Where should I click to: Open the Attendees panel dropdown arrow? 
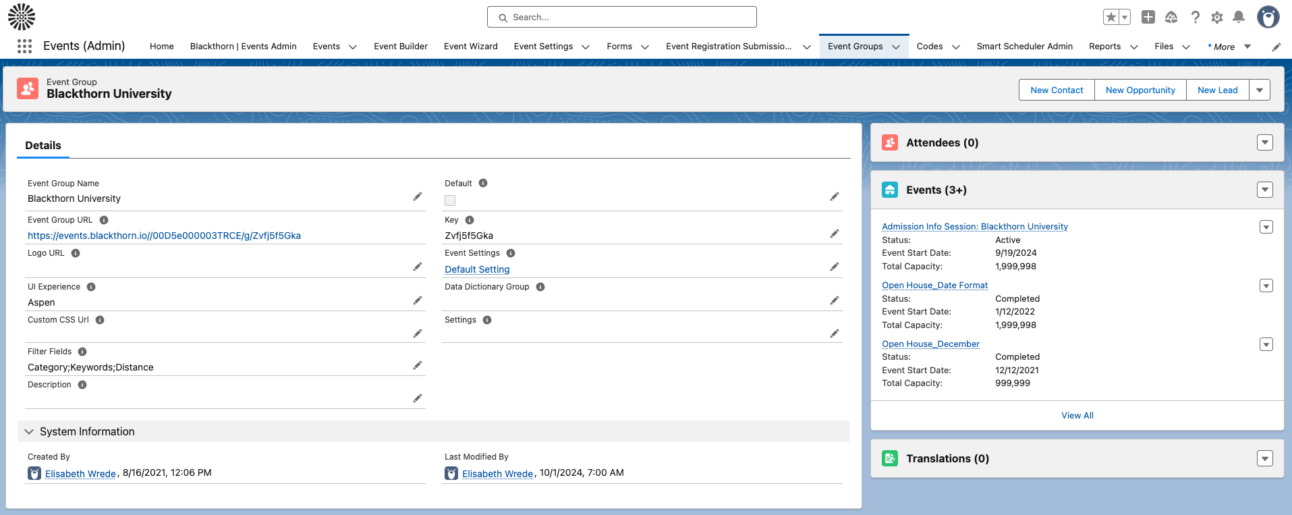click(x=1264, y=142)
